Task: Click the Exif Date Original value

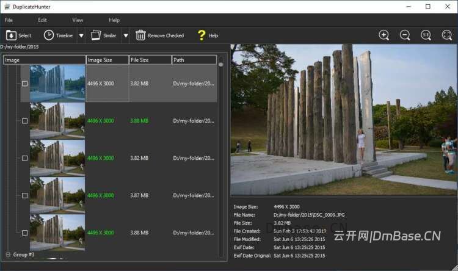Action: point(299,256)
